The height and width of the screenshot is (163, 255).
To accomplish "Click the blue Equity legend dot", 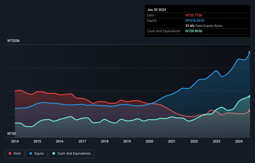I will (x=31, y=153).
